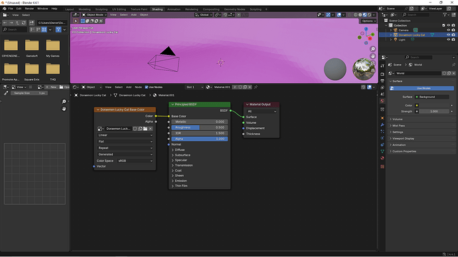Expand the Camera item in outliner
458x257 pixels.
point(391,30)
